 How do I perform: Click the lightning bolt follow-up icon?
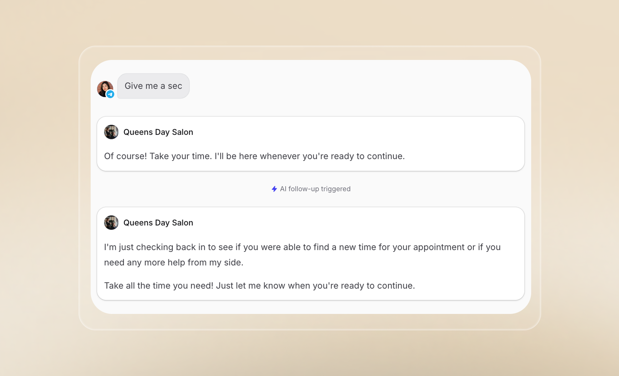[x=274, y=189]
